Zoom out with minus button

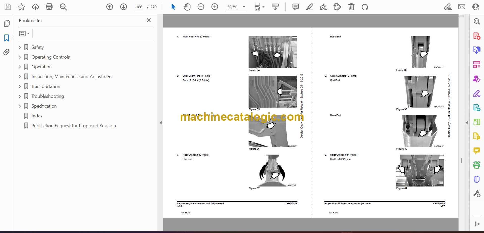coord(201,7)
